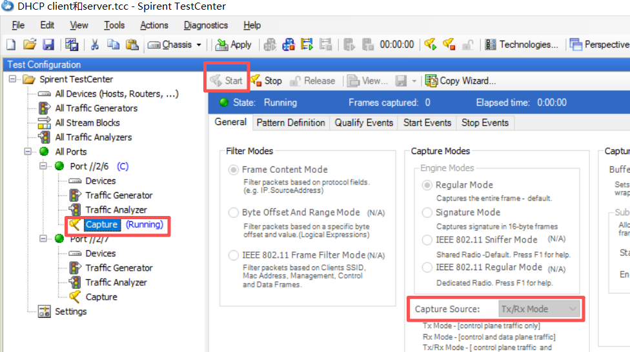Select Byte Offset And Range Mode
This screenshot has width=630, height=352.
click(234, 212)
